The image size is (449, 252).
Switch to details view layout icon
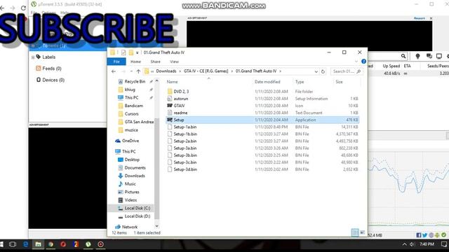point(355,232)
